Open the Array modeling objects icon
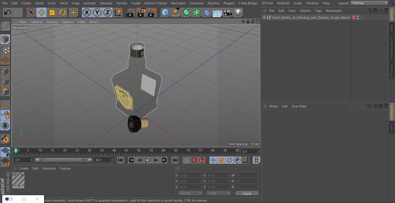395x203 pixels. tap(197, 12)
